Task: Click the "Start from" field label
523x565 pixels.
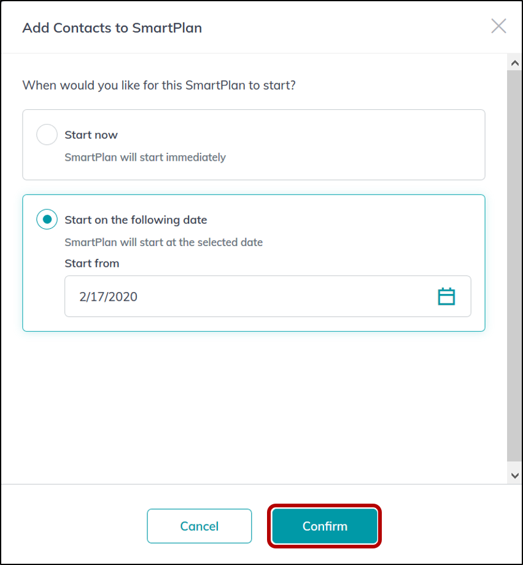Action: (x=92, y=263)
